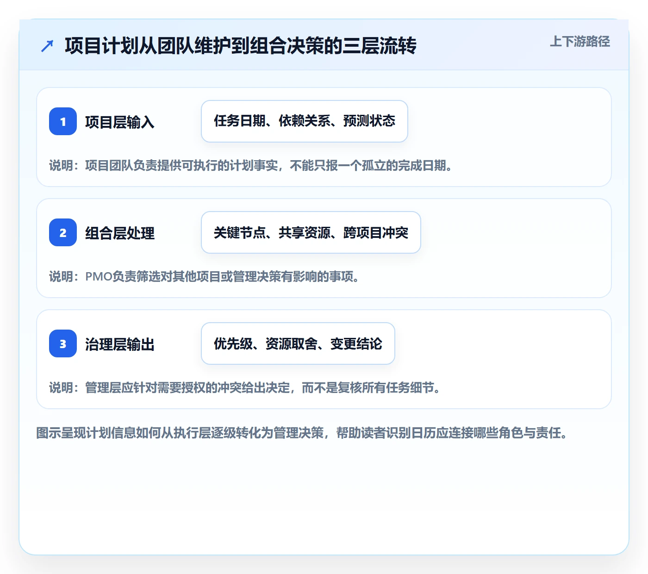Click the note starting 说明:管理层应针对
This screenshot has width=648, height=574.
tap(245, 388)
